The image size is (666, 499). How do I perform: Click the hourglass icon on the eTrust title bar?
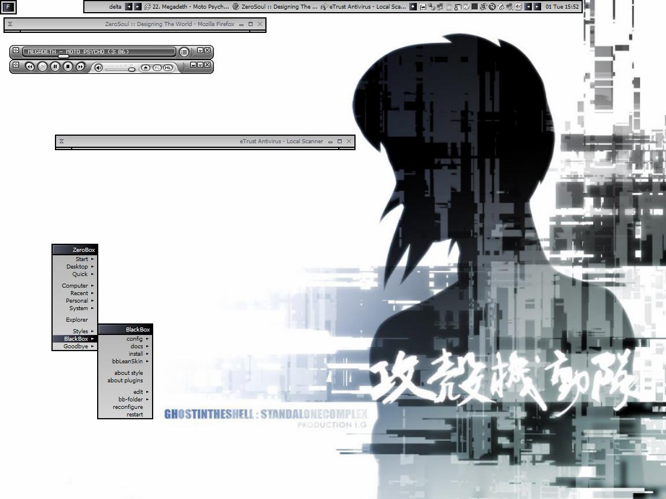click(x=62, y=141)
